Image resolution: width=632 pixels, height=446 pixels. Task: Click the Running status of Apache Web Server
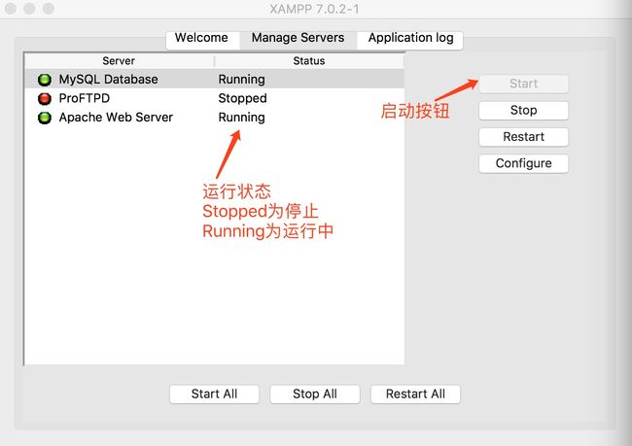coord(241,118)
